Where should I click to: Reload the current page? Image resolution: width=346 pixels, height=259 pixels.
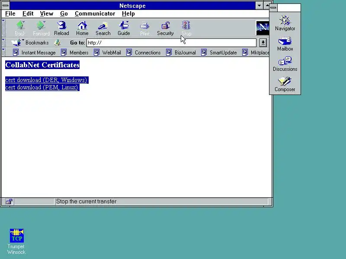coord(61,28)
